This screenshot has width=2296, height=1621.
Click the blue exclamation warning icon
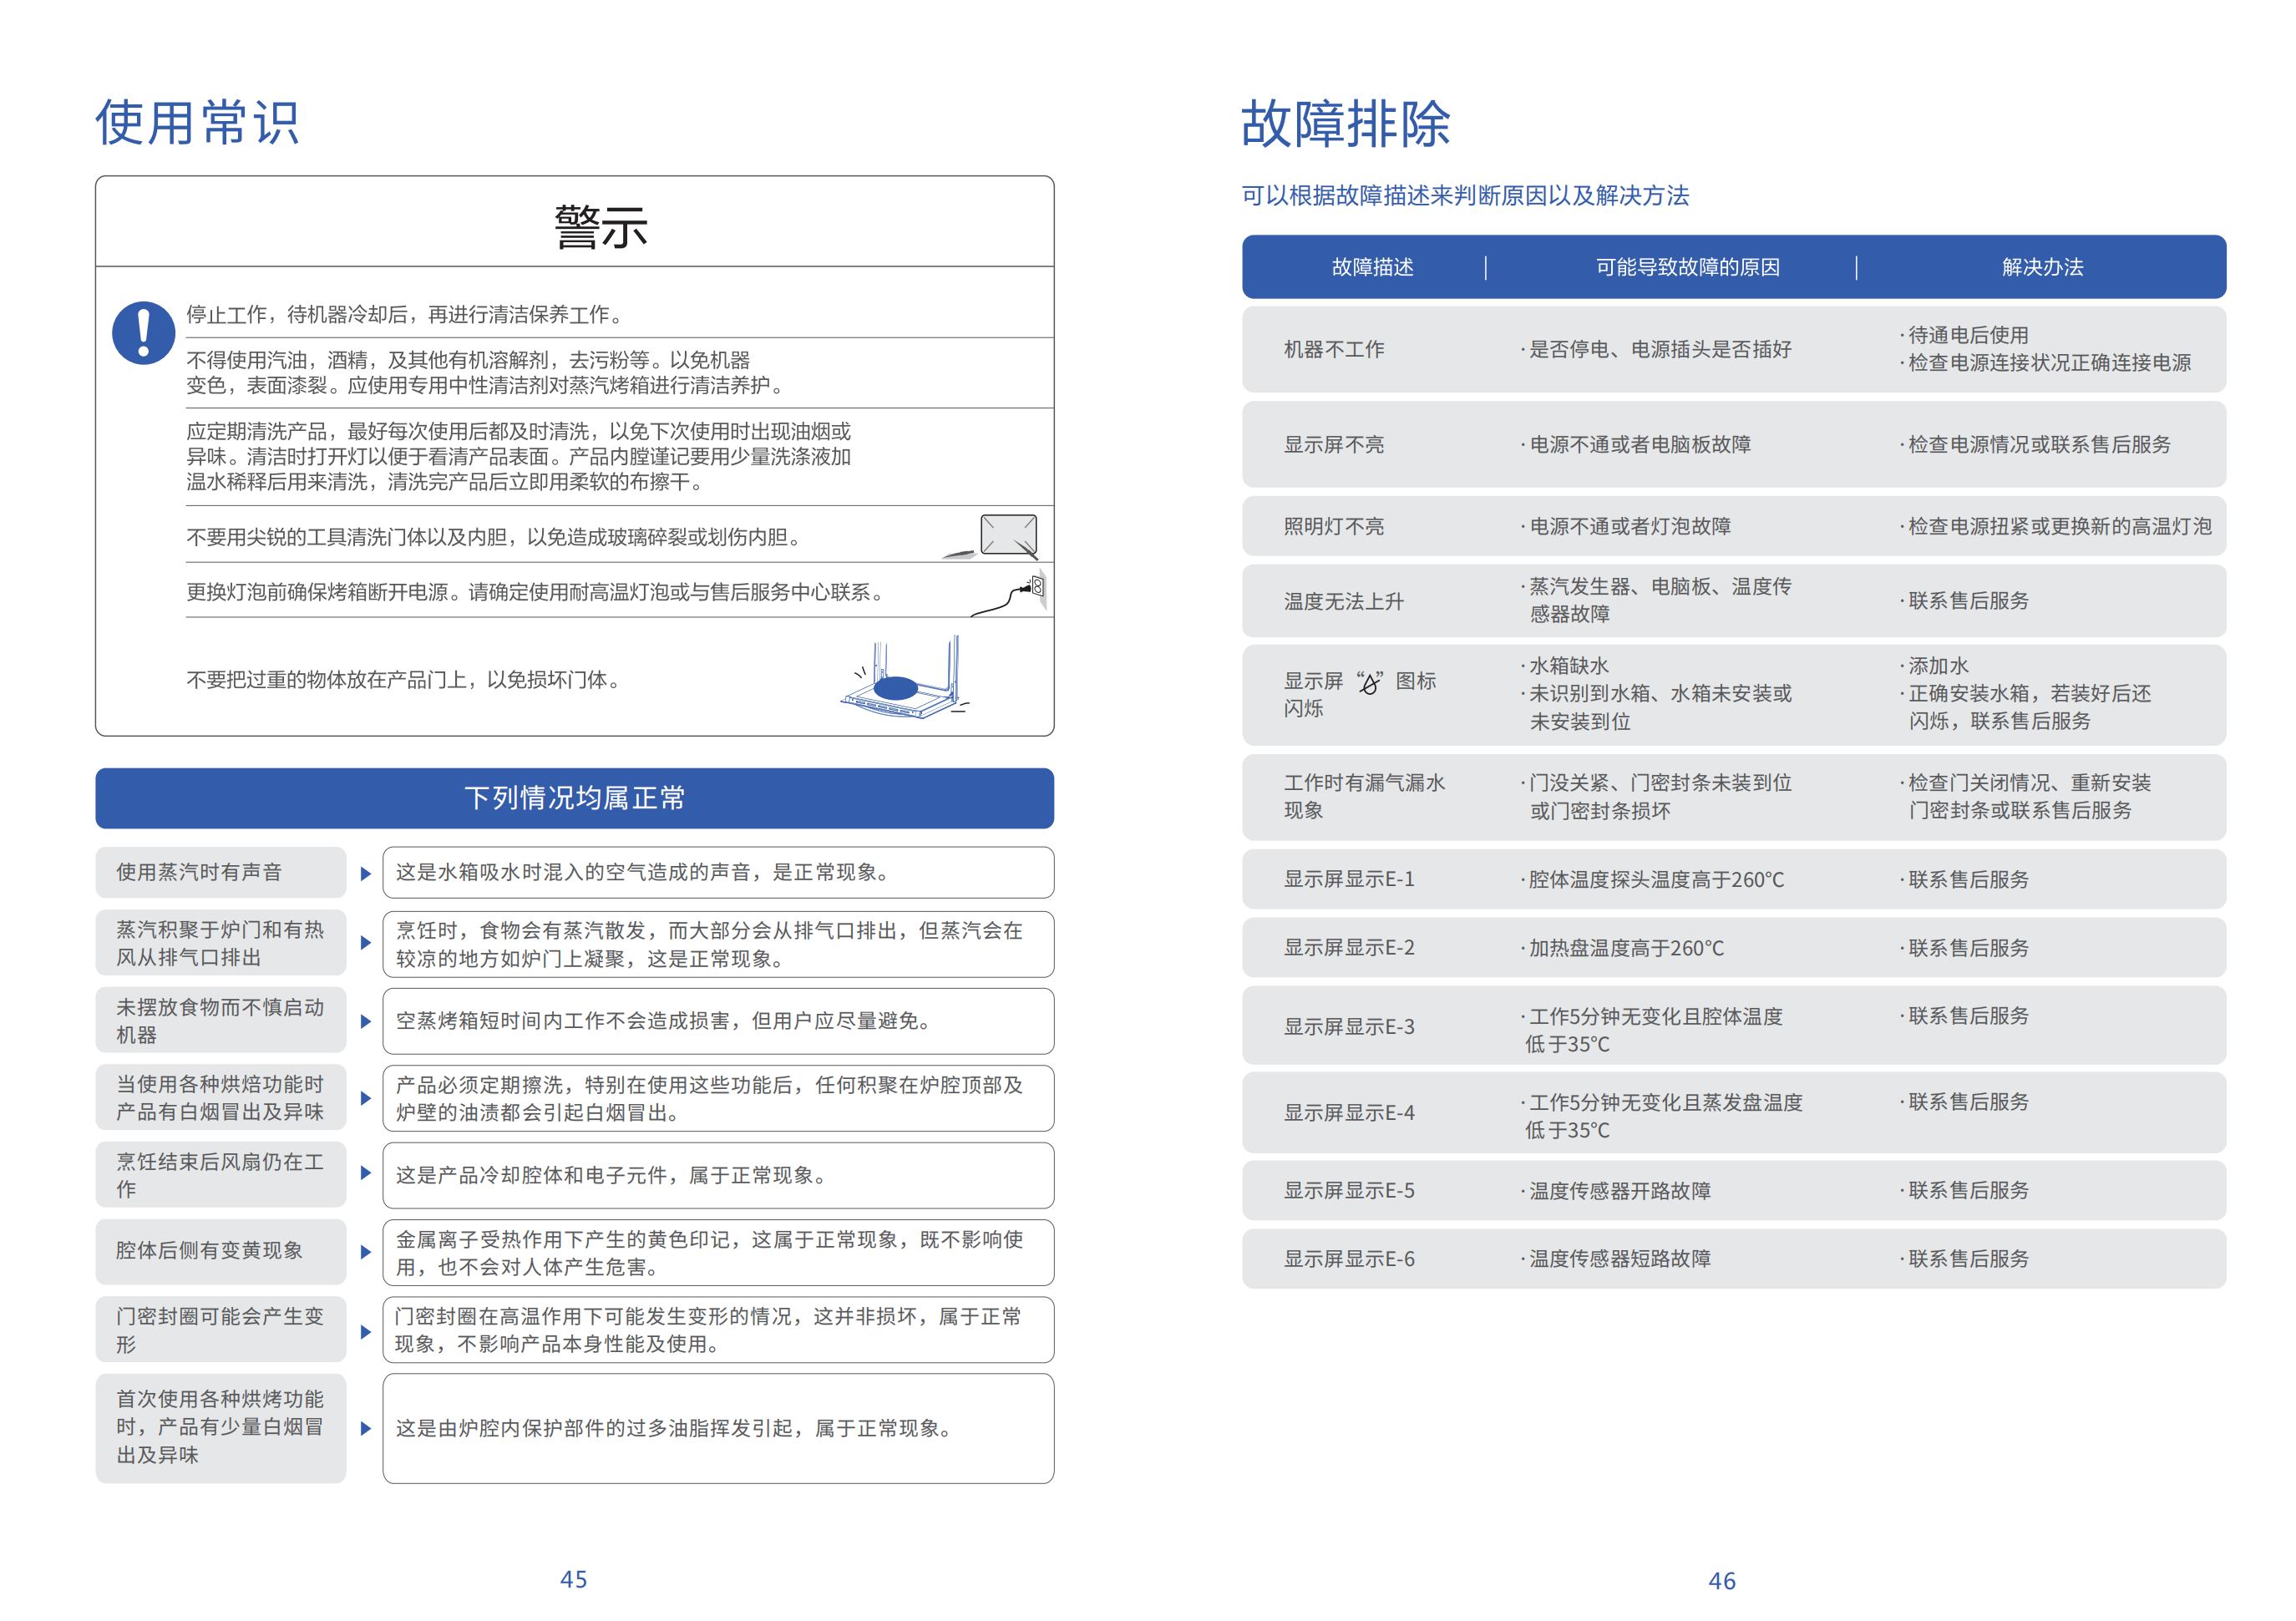click(143, 332)
